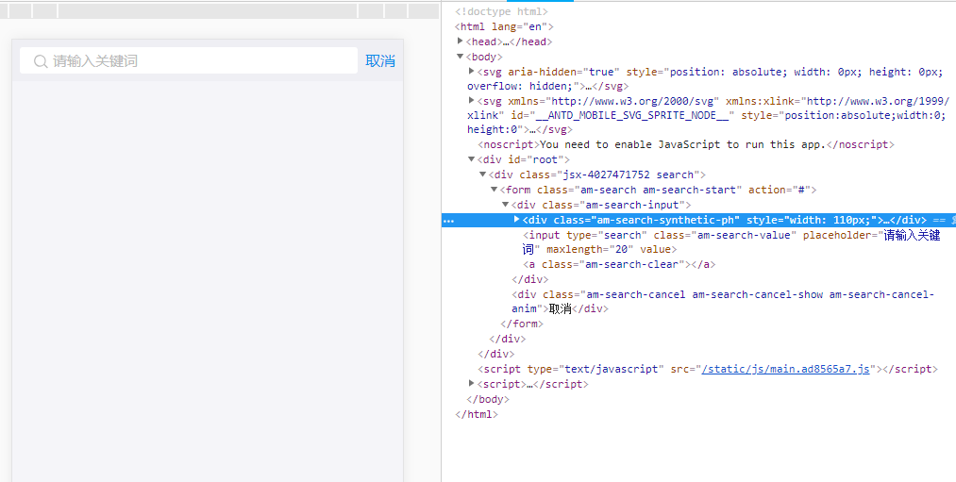The height and width of the screenshot is (482, 956).
Task: Select the am-search-cancel div element line
Action: coord(723,302)
